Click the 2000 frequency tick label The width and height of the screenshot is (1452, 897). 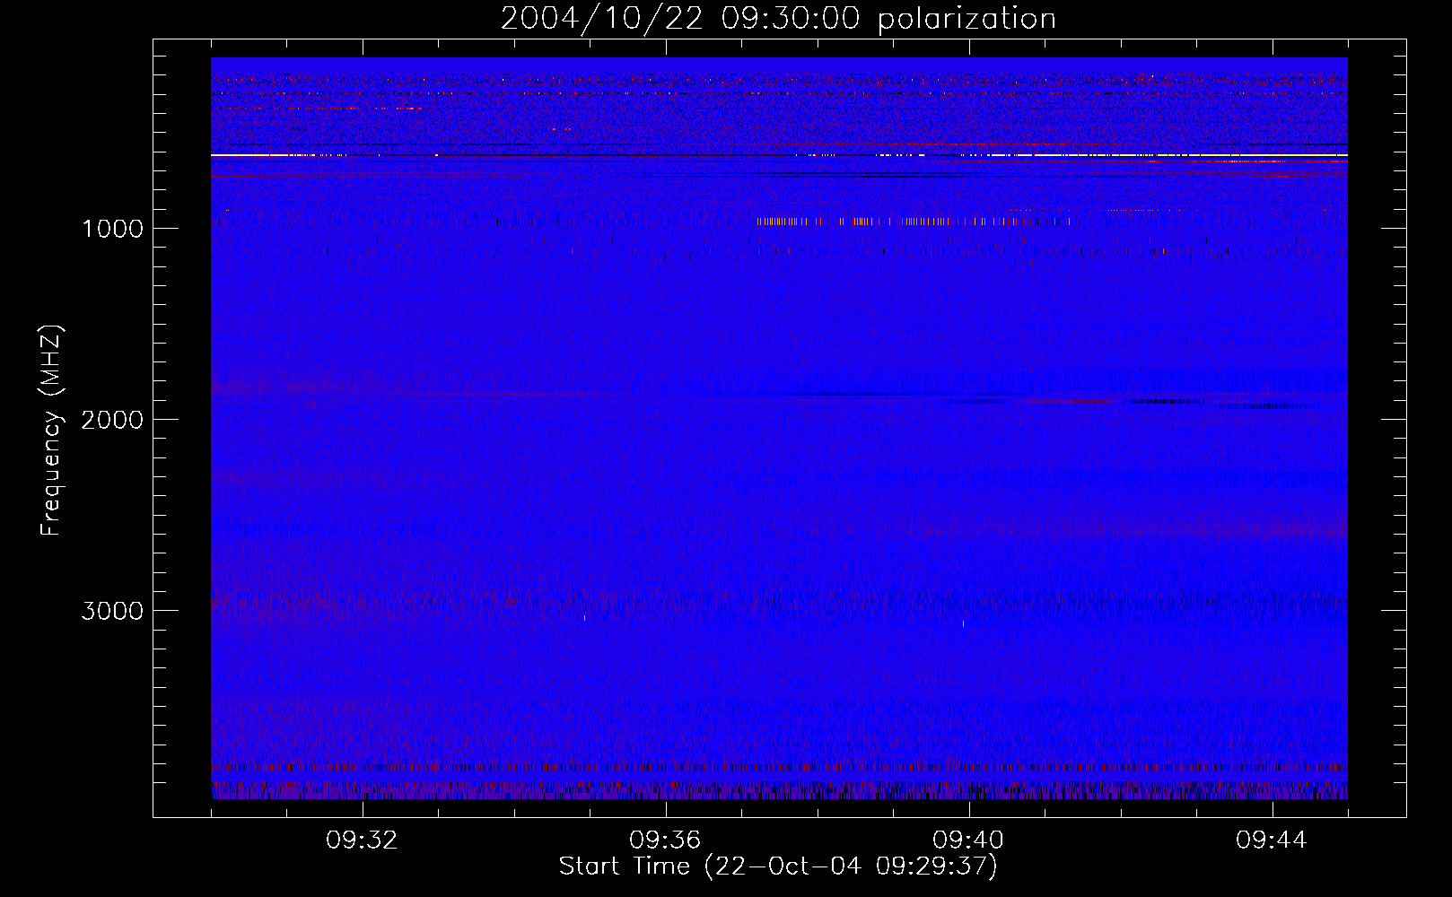click(112, 420)
